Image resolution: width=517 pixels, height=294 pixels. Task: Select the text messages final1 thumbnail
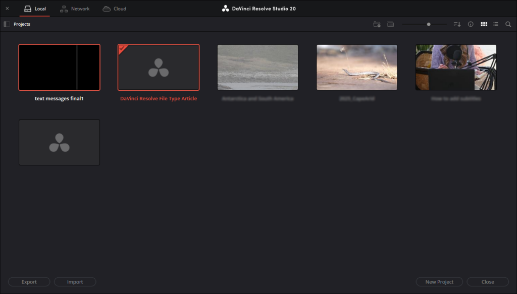[60, 67]
